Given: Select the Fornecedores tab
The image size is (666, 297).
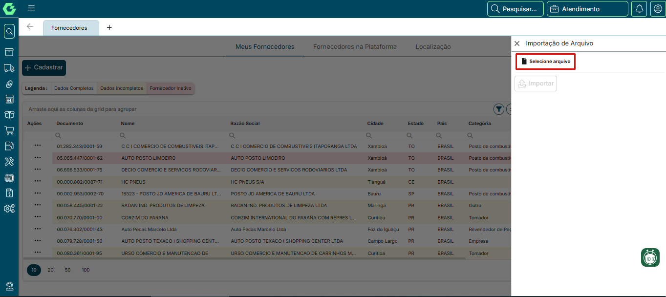Looking at the screenshot, I should pos(71,28).
